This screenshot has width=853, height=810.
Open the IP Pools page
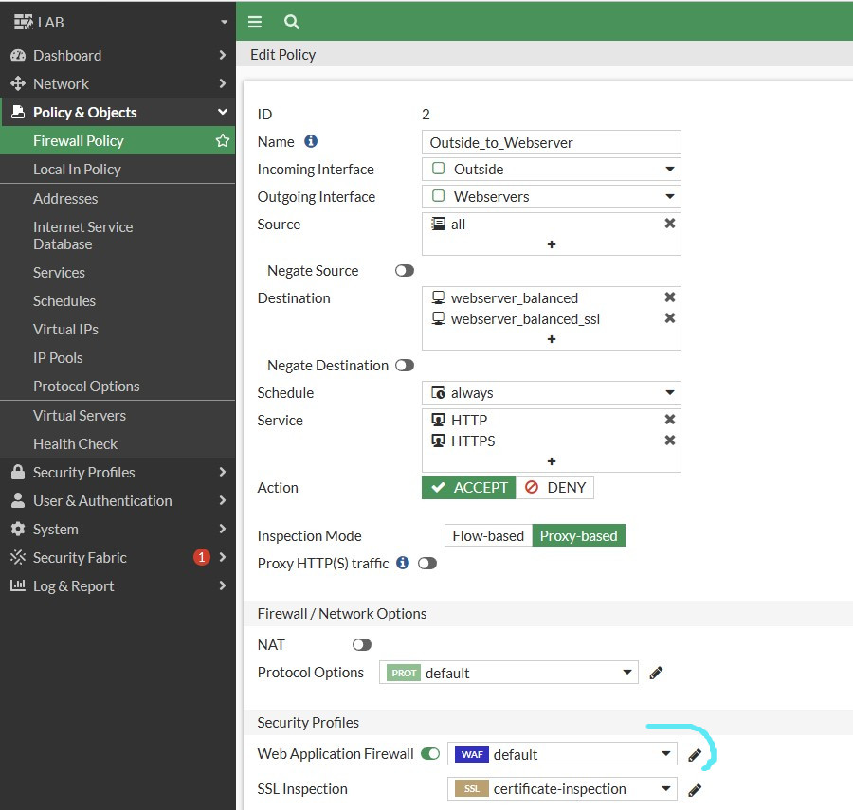(118, 358)
